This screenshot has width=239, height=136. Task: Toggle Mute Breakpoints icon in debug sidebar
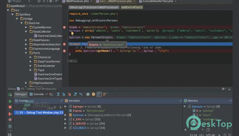click(10, 120)
